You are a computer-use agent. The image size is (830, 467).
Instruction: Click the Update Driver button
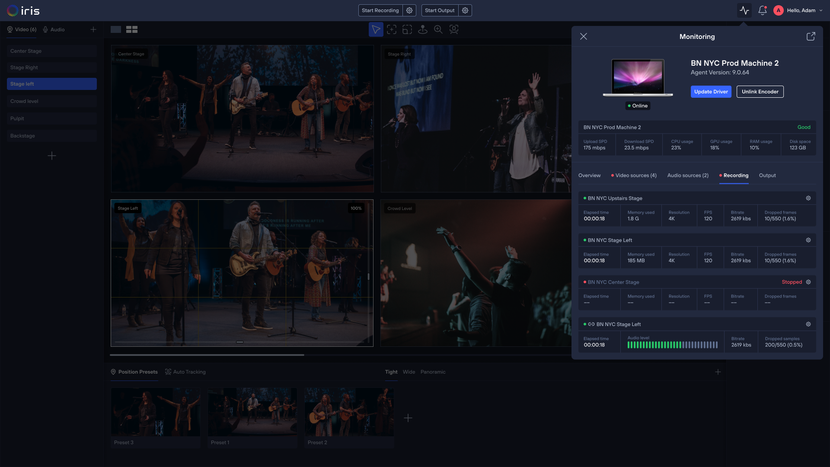point(711,92)
